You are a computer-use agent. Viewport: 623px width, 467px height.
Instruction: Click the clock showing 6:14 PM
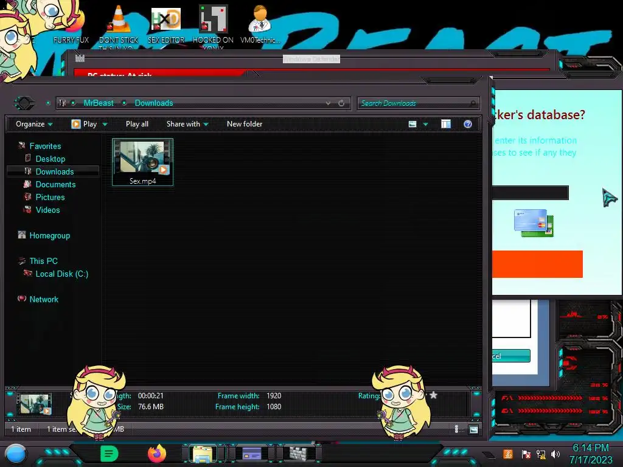click(590, 448)
